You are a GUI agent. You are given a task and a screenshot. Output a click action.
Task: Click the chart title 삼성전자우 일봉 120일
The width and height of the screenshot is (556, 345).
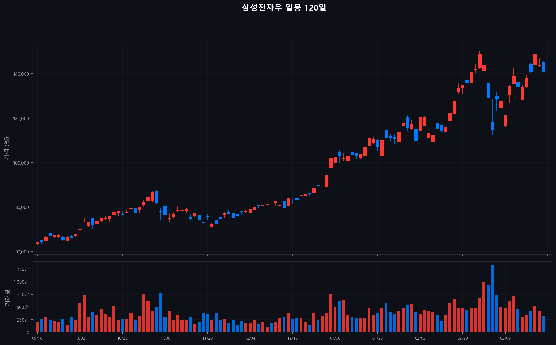coord(284,8)
